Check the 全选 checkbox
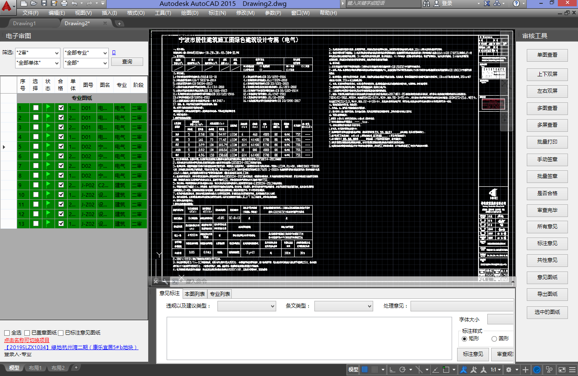Screen dimensions: 578x376 7,333
